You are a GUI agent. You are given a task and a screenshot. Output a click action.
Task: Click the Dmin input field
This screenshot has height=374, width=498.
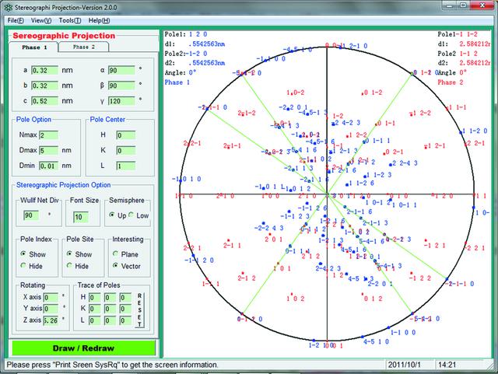[x=48, y=166]
